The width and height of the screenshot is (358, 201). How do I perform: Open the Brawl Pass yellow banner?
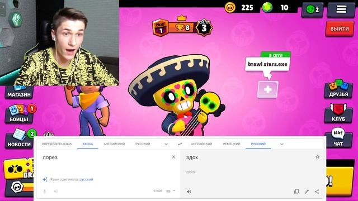point(18,169)
